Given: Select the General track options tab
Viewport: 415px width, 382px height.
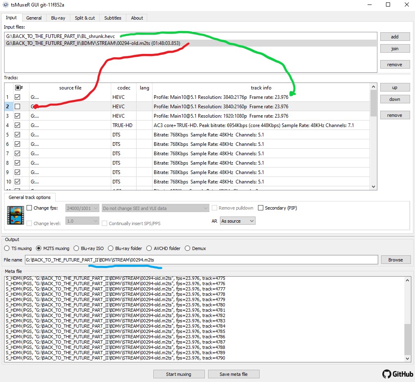Looking at the screenshot, I should pos(29,197).
